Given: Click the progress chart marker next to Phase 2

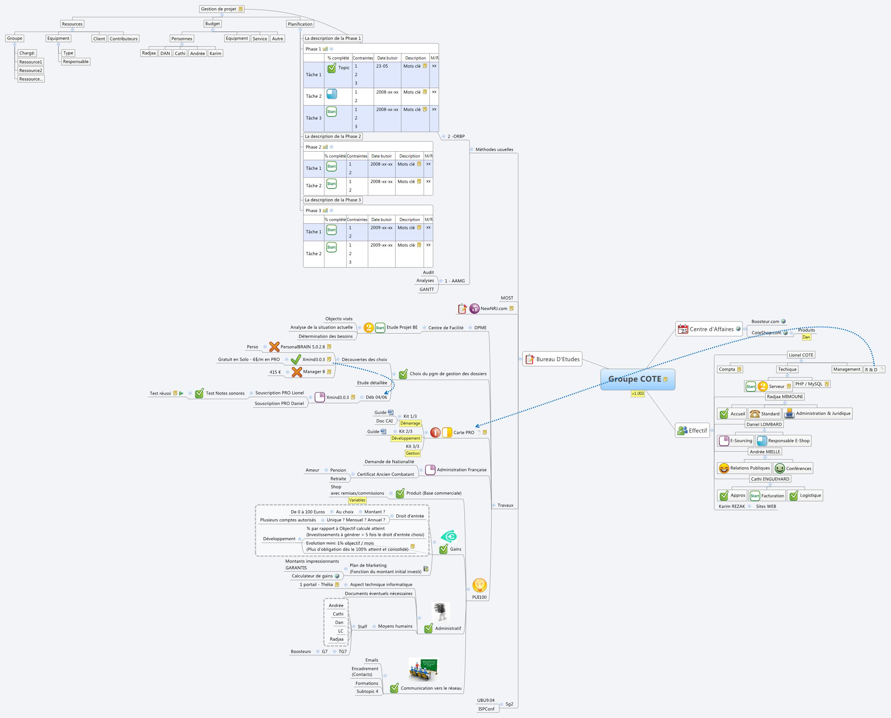Looking at the screenshot, I should point(325,147).
